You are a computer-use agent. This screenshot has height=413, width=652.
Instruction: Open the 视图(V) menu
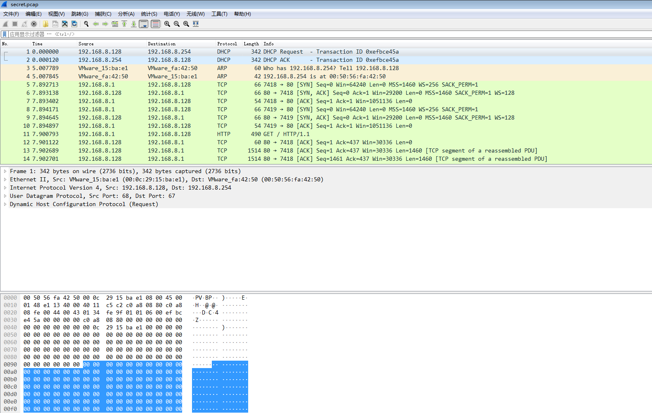57,14
